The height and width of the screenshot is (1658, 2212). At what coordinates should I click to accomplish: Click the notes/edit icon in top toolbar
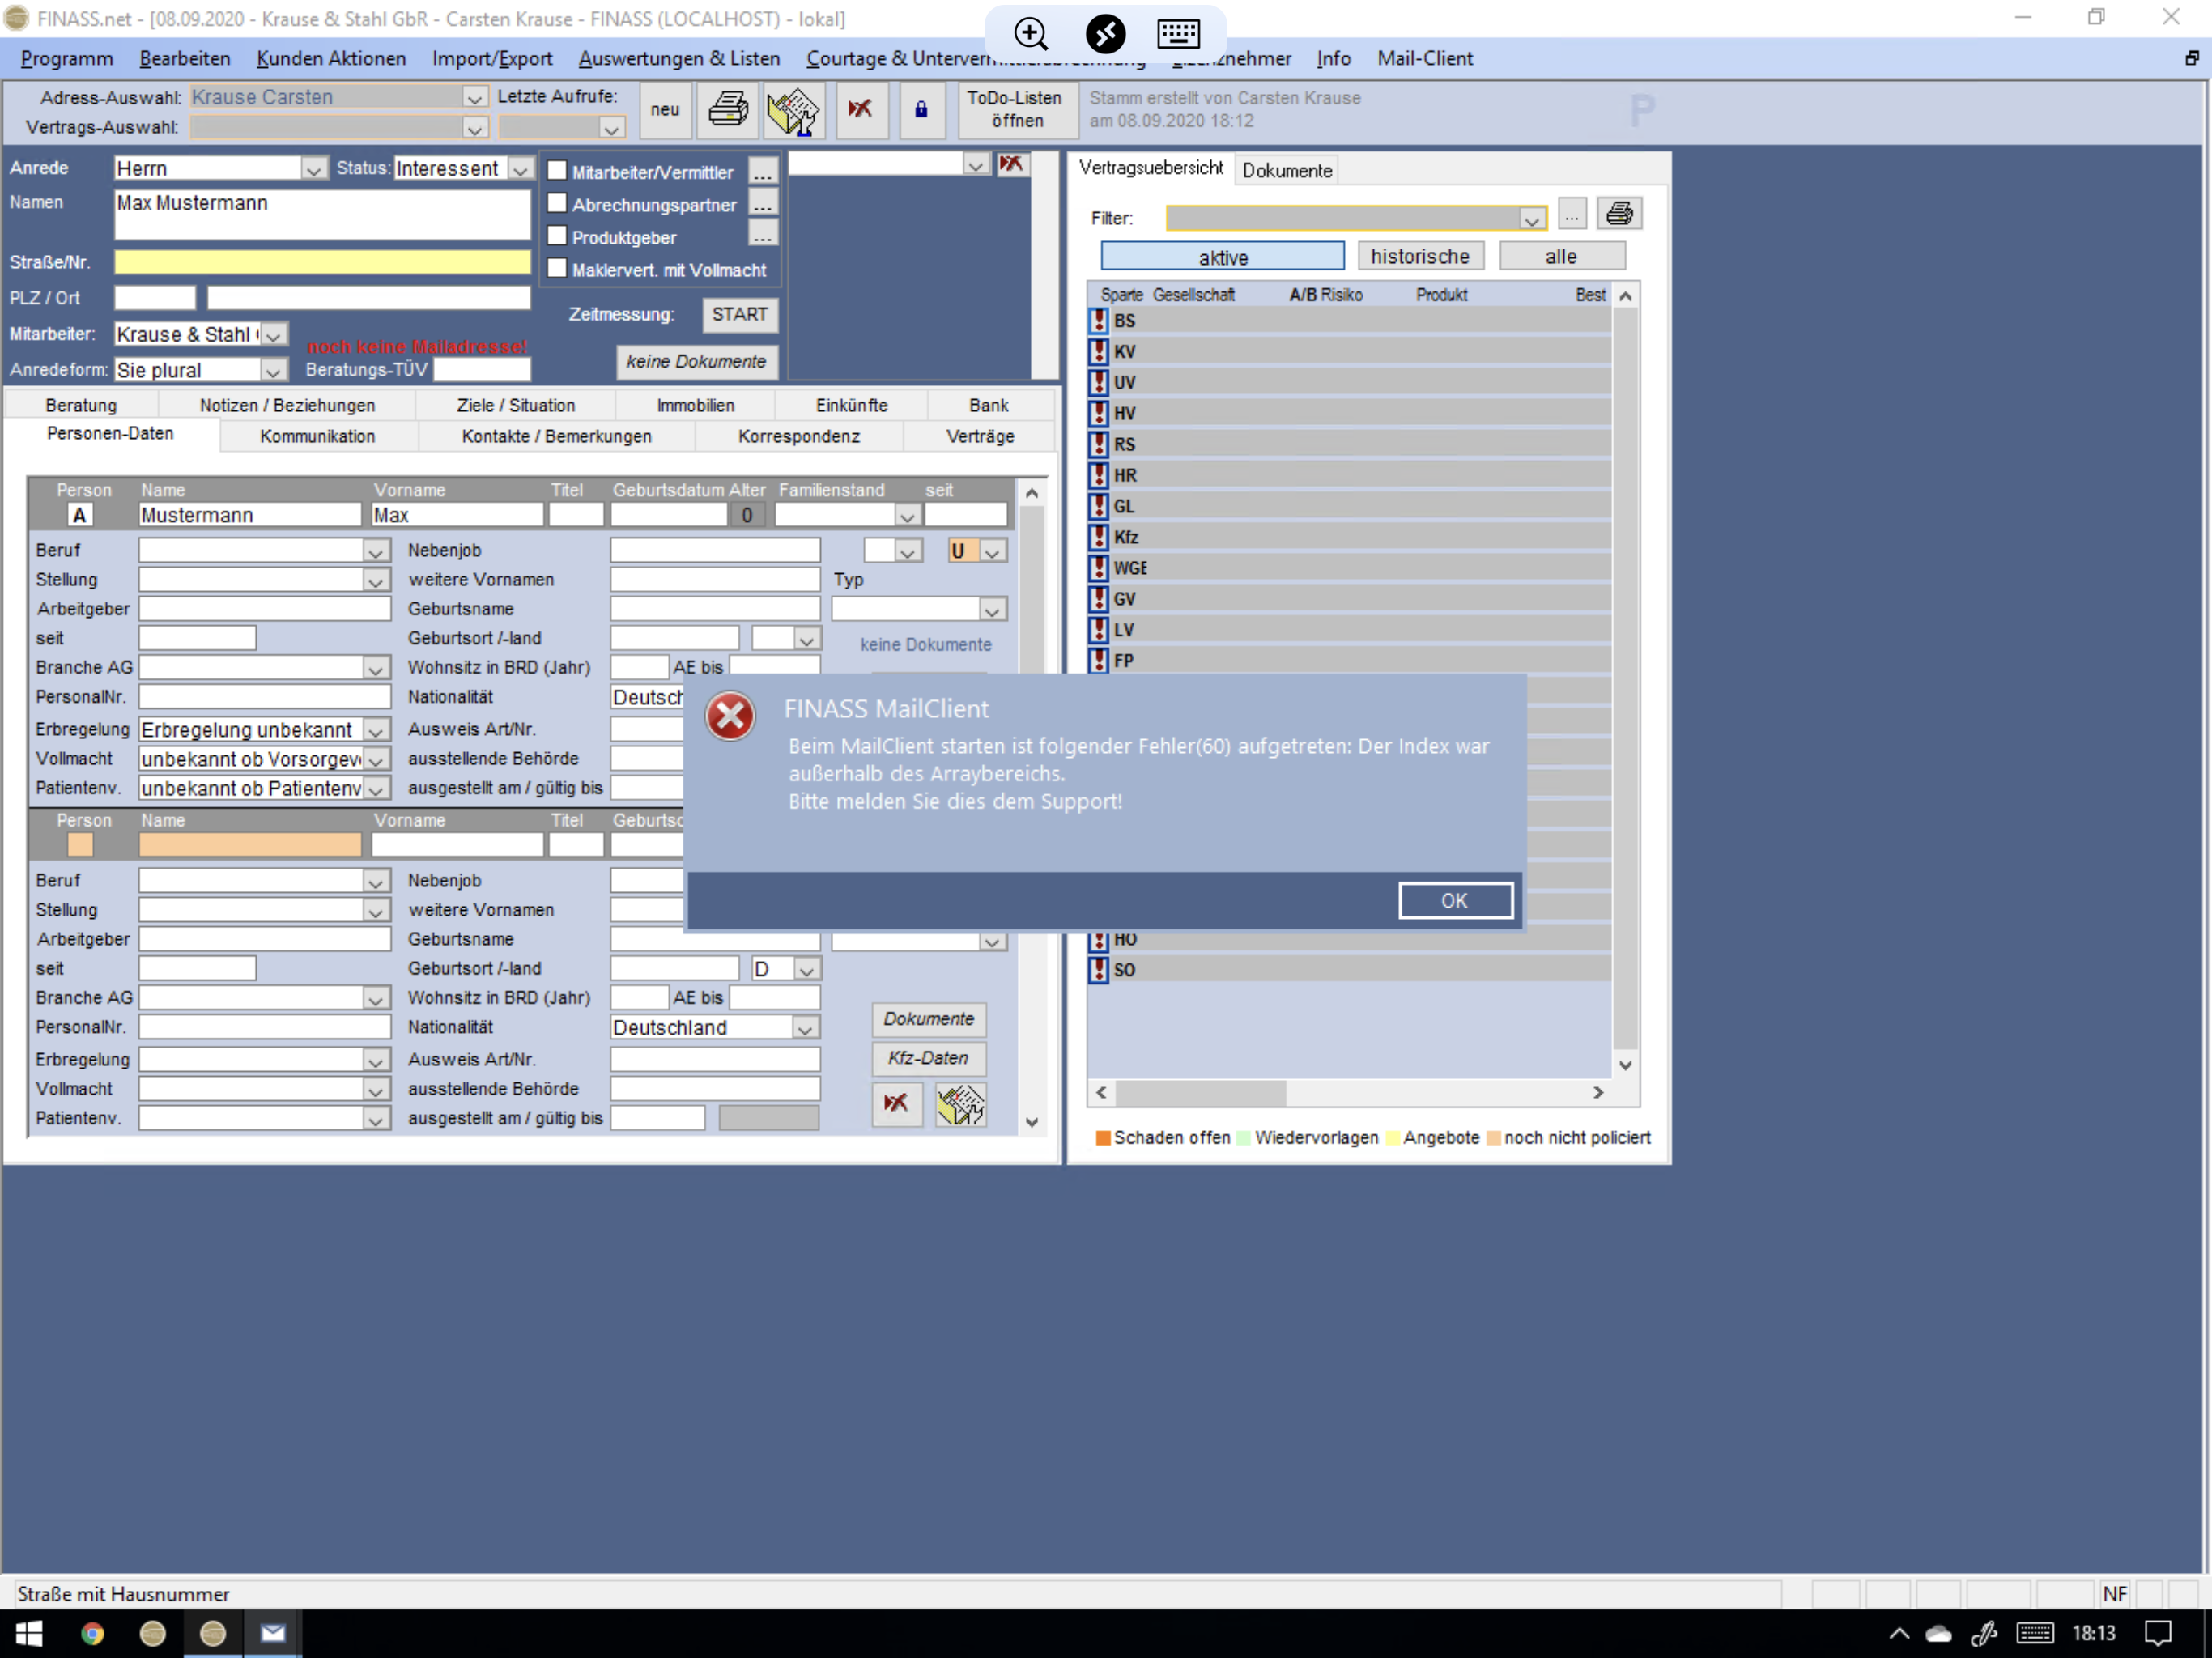click(x=793, y=109)
